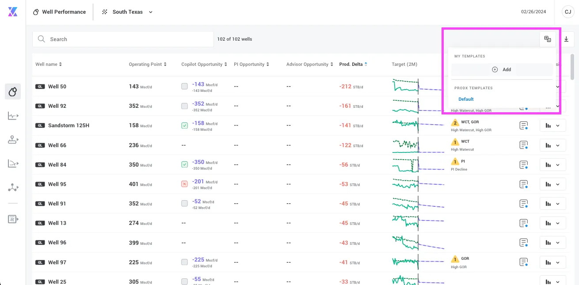
Task: Open the three-node network sidebar icon
Action: (x=13, y=187)
